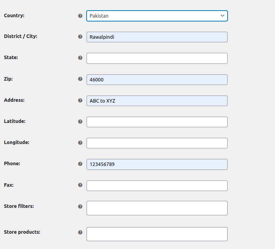Click the help icon next to Zip
Screen dimensions: 275x249
point(80,79)
